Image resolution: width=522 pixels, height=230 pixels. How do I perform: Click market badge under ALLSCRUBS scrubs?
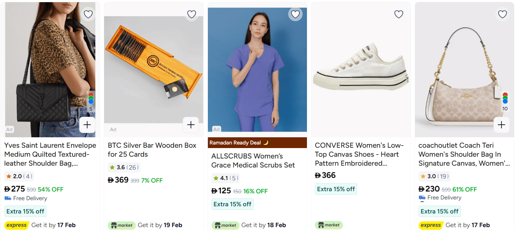click(225, 225)
